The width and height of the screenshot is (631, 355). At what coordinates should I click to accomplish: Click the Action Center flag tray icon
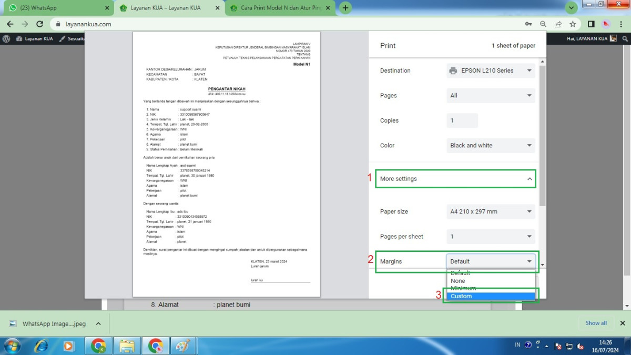pos(558,346)
